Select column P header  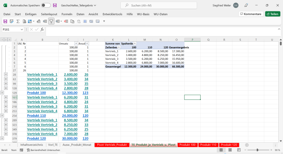click(x=192, y=40)
